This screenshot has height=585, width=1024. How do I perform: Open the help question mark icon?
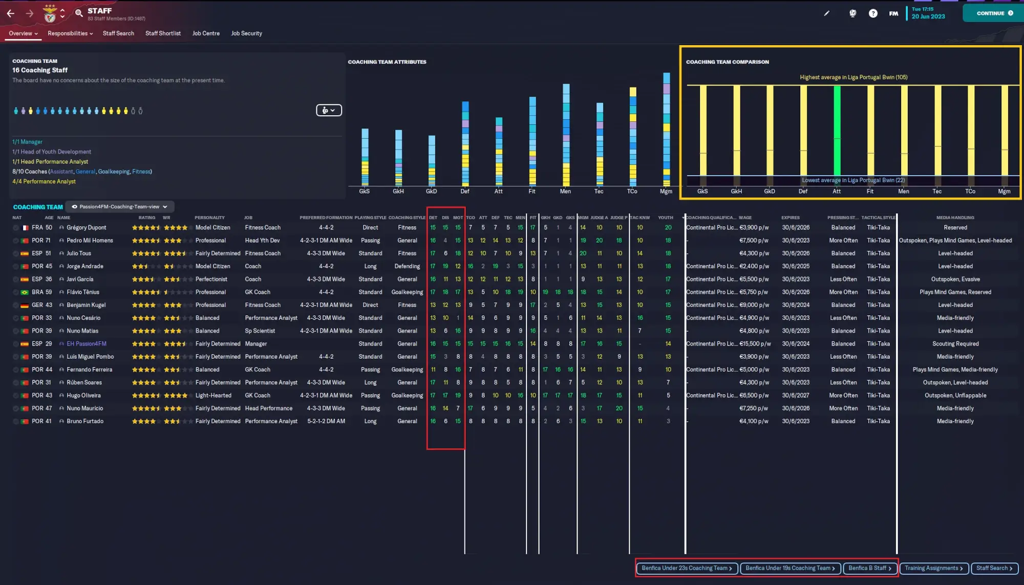point(873,13)
